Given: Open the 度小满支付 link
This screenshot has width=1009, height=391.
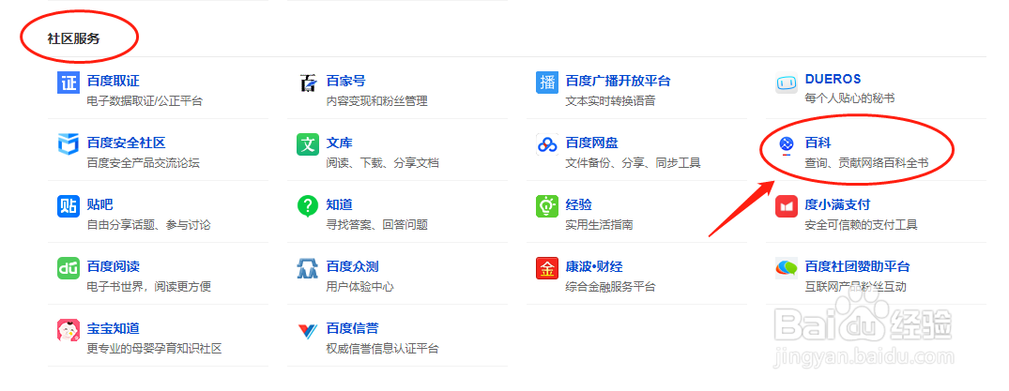Looking at the screenshot, I should 837,204.
